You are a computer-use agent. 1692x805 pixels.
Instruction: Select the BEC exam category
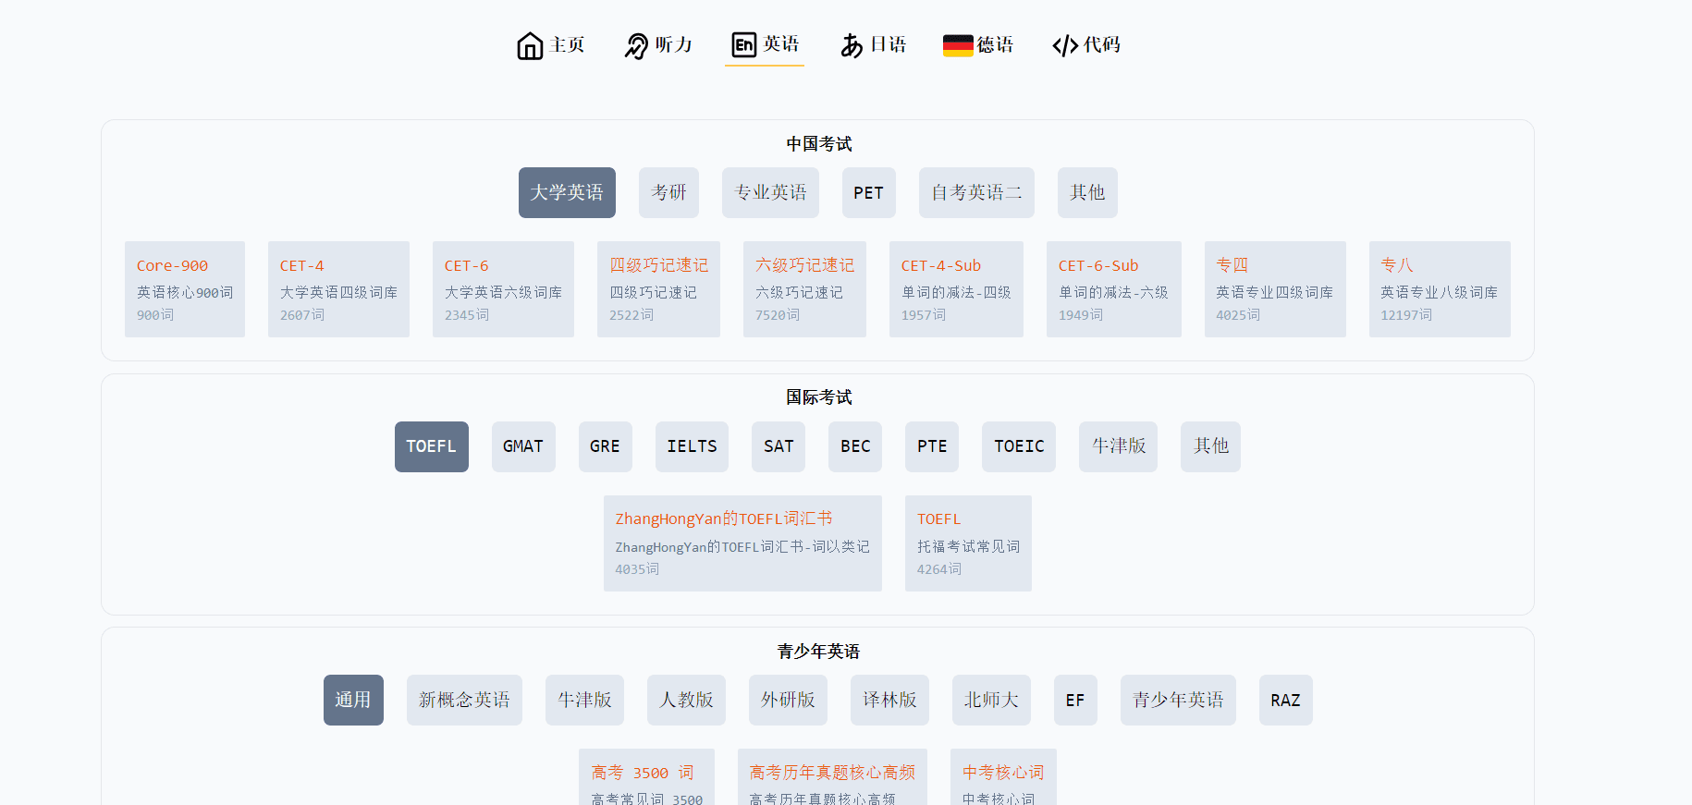855,446
